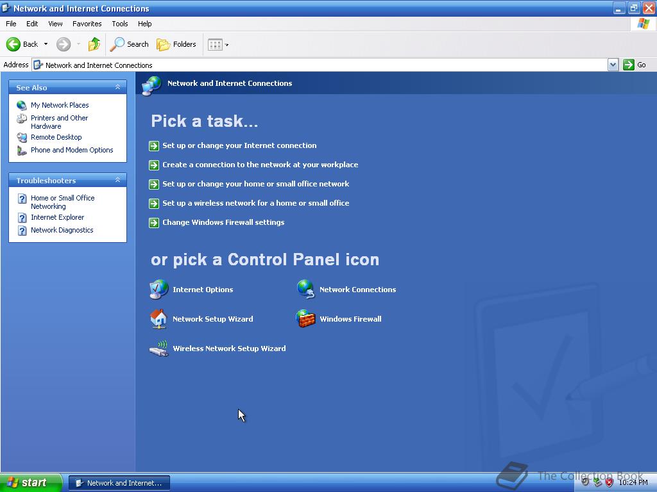
Task: Open the Network Diagnostics link
Action: tap(62, 230)
